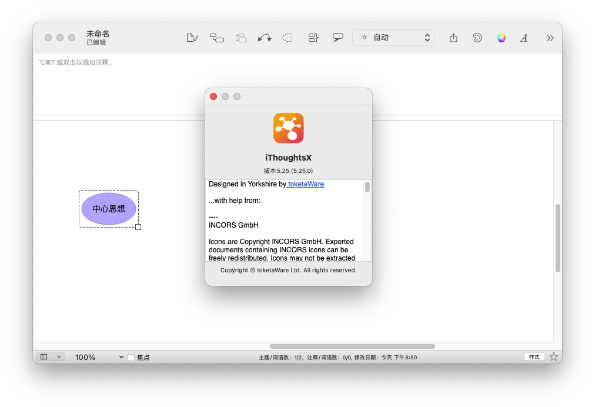This screenshot has width=595, height=407.
Task: Click the About window credits scrollbar
Action: coord(367,187)
